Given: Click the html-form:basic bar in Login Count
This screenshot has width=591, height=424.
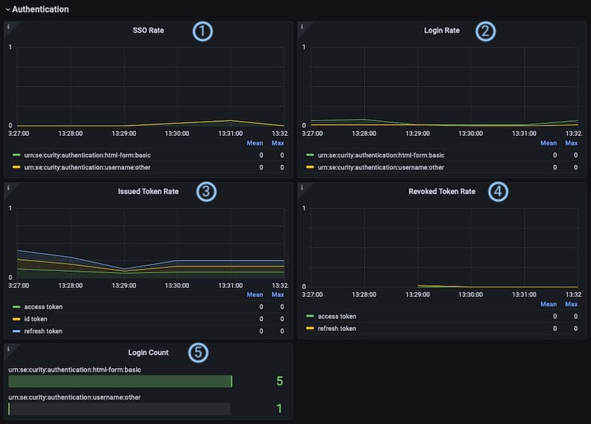Looking at the screenshot, I should (120, 381).
